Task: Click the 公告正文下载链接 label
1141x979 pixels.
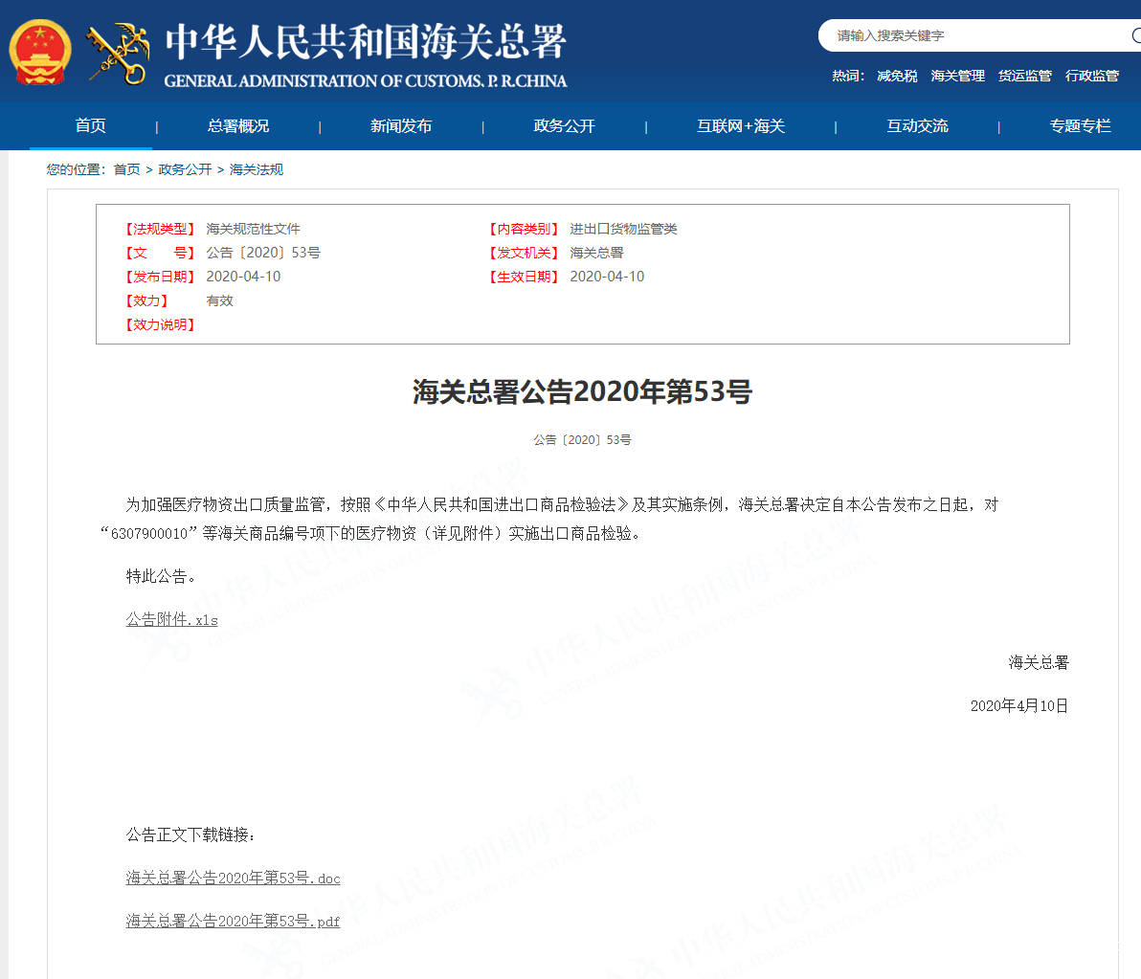Action: click(190, 835)
